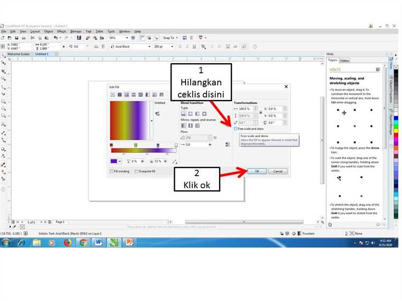
Task: Select PostScript fill icon
Action: coord(161,95)
